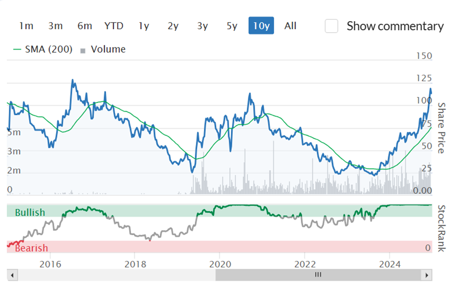Screen dimensions: 451x287
Task: Click the 2024 x-axis label
Action: [390, 264]
